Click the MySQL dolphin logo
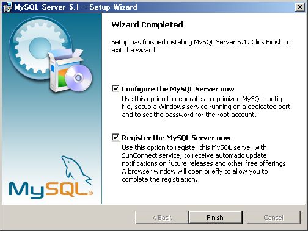The image size is (308, 231). (x=76, y=169)
